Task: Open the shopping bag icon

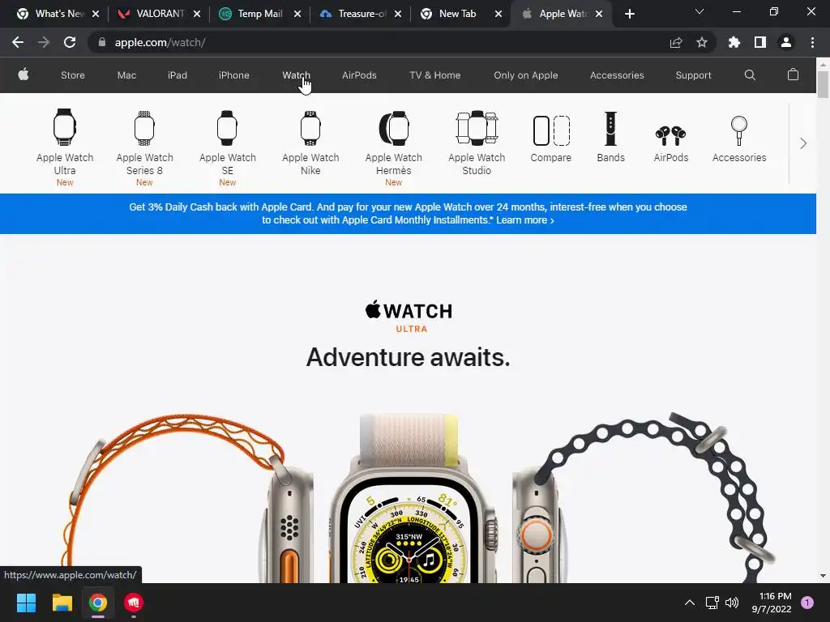Action: (793, 75)
